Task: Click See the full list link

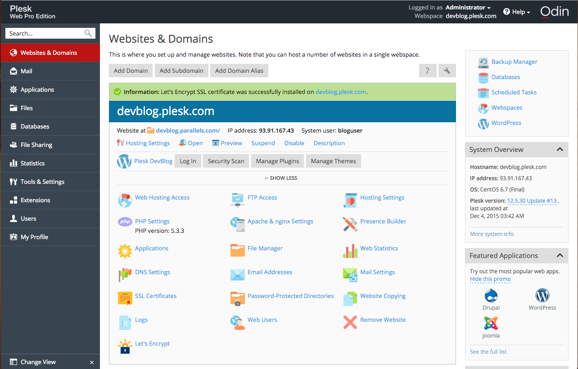Action: click(488, 351)
